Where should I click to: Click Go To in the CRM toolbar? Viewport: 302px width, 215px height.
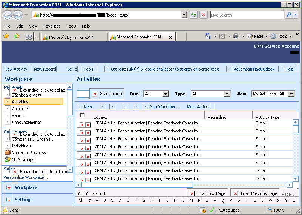[x=72, y=69]
